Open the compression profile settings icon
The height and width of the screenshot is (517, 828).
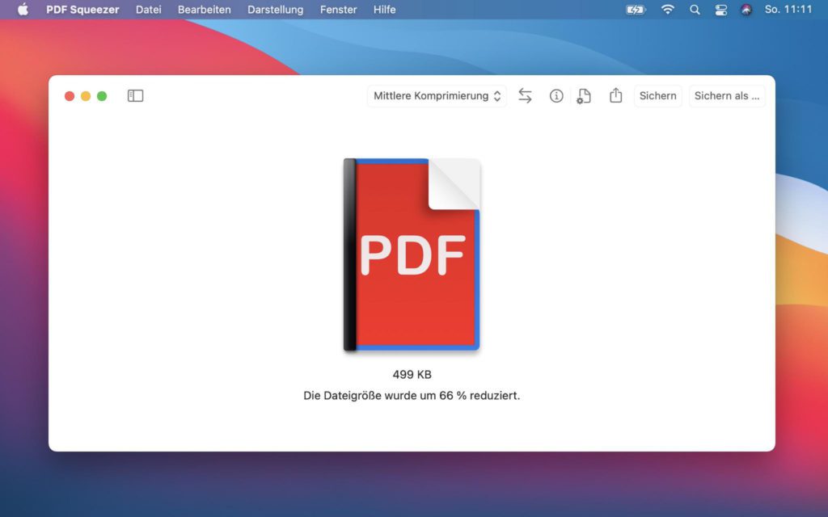(583, 96)
